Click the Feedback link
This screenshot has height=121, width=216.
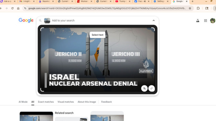pos(106,102)
